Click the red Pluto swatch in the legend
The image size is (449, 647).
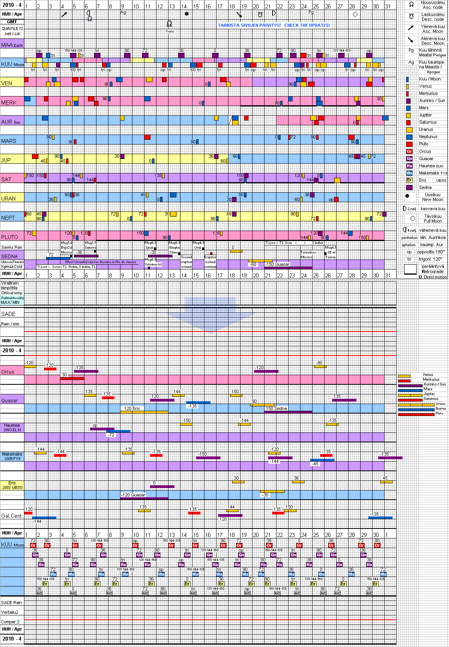pos(409,144)
